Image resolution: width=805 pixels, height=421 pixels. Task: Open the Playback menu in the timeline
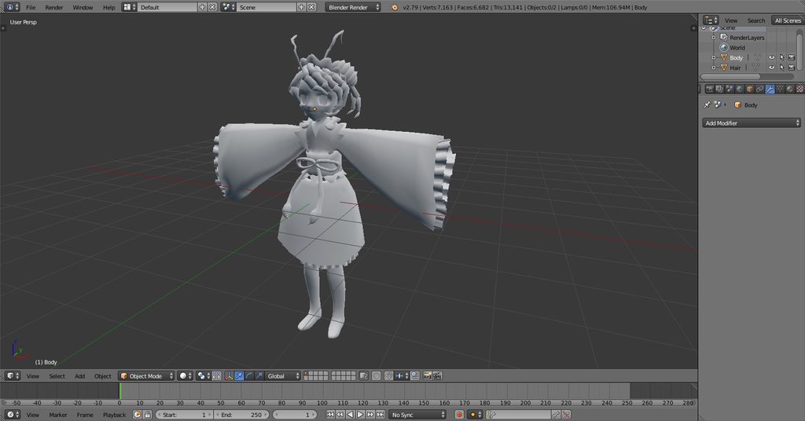click(114, 415)
